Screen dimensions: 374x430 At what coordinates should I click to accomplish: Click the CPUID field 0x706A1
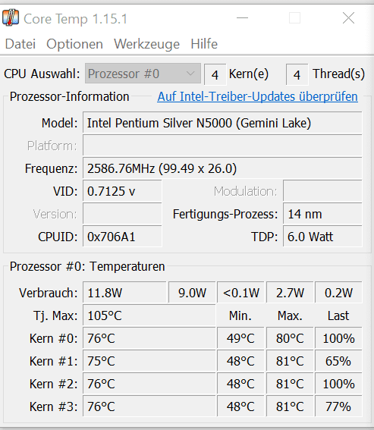[122, 237]
